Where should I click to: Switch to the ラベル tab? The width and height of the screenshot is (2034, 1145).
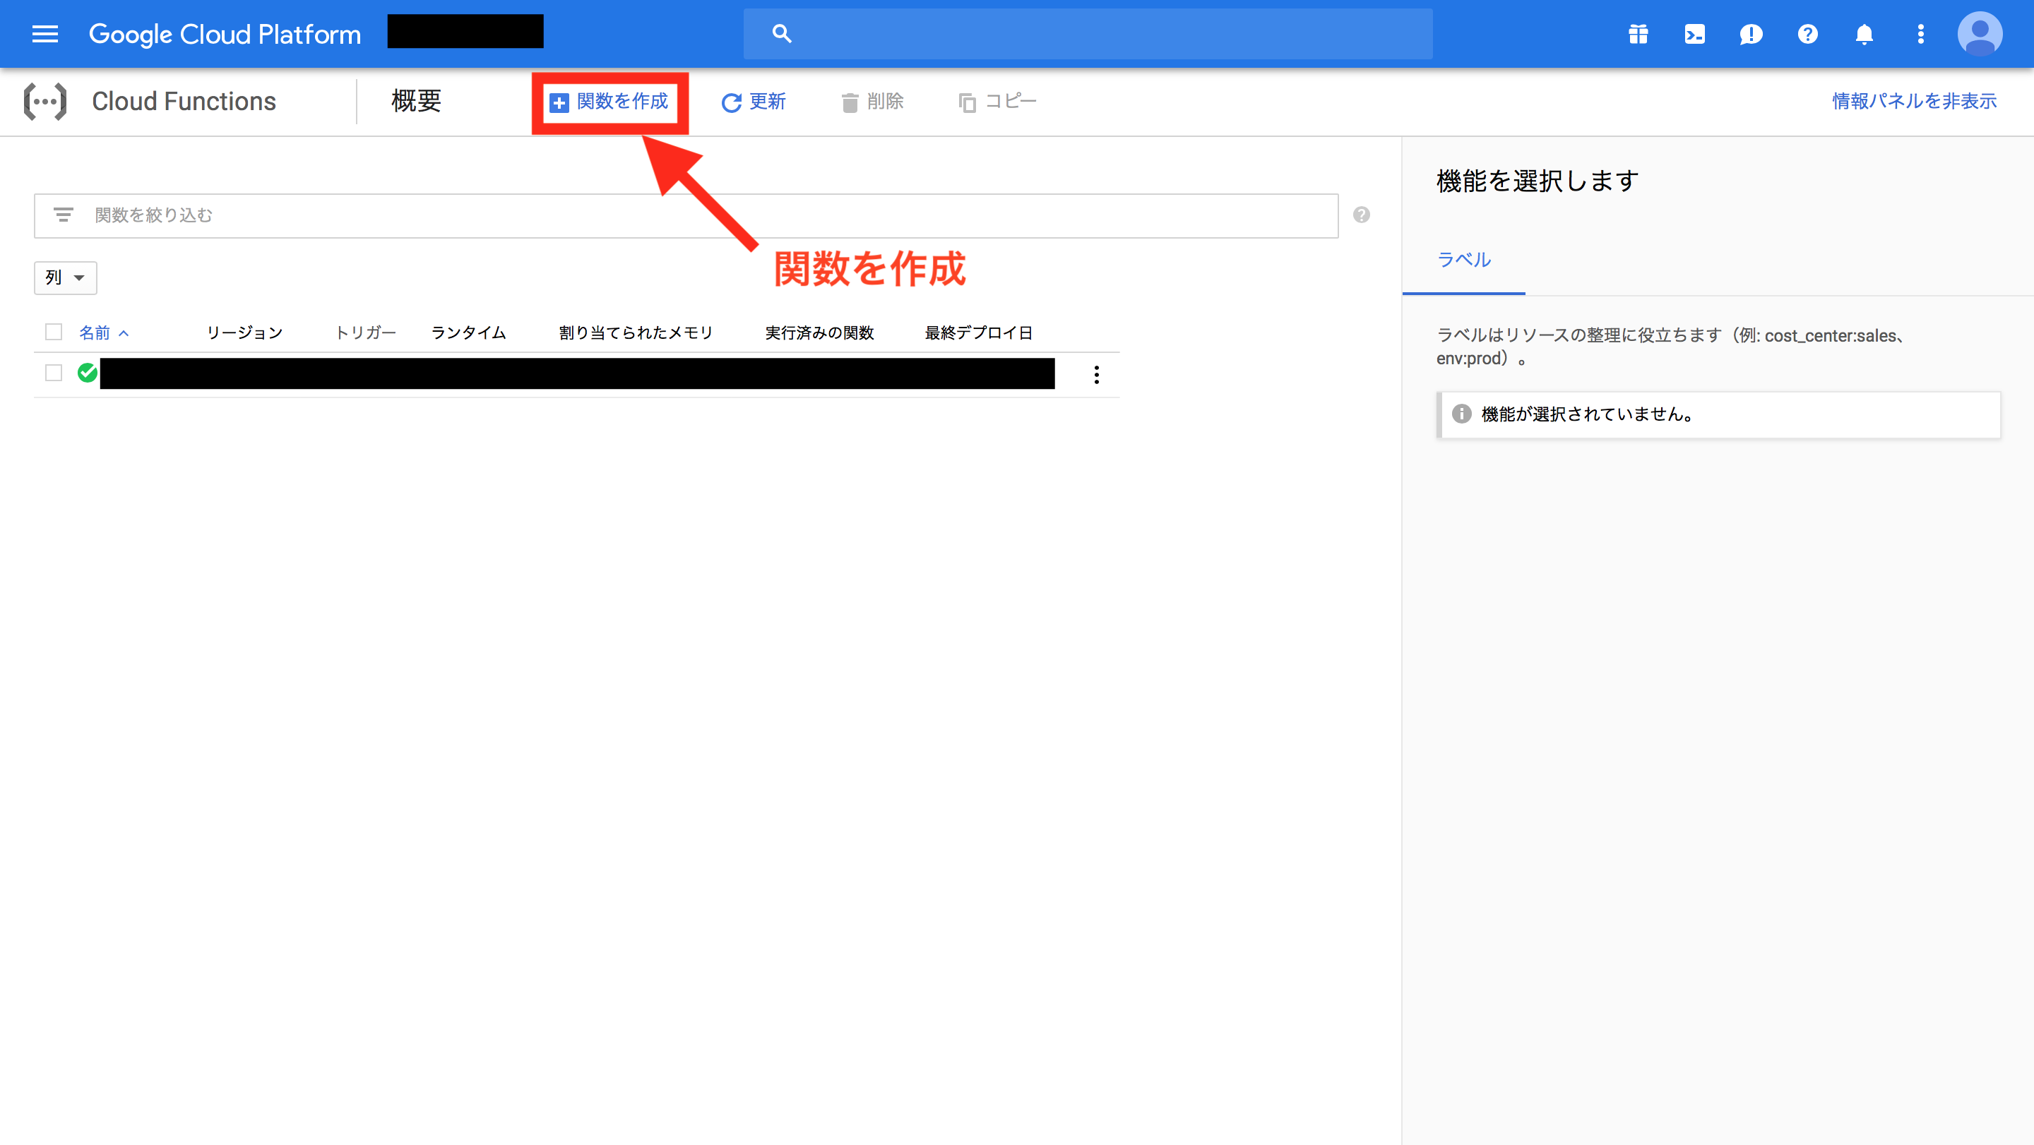click(1464, 260)
